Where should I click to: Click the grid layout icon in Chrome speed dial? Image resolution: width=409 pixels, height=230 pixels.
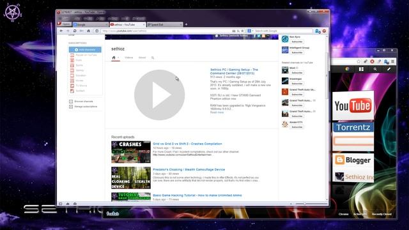click(x=361, y=69)
